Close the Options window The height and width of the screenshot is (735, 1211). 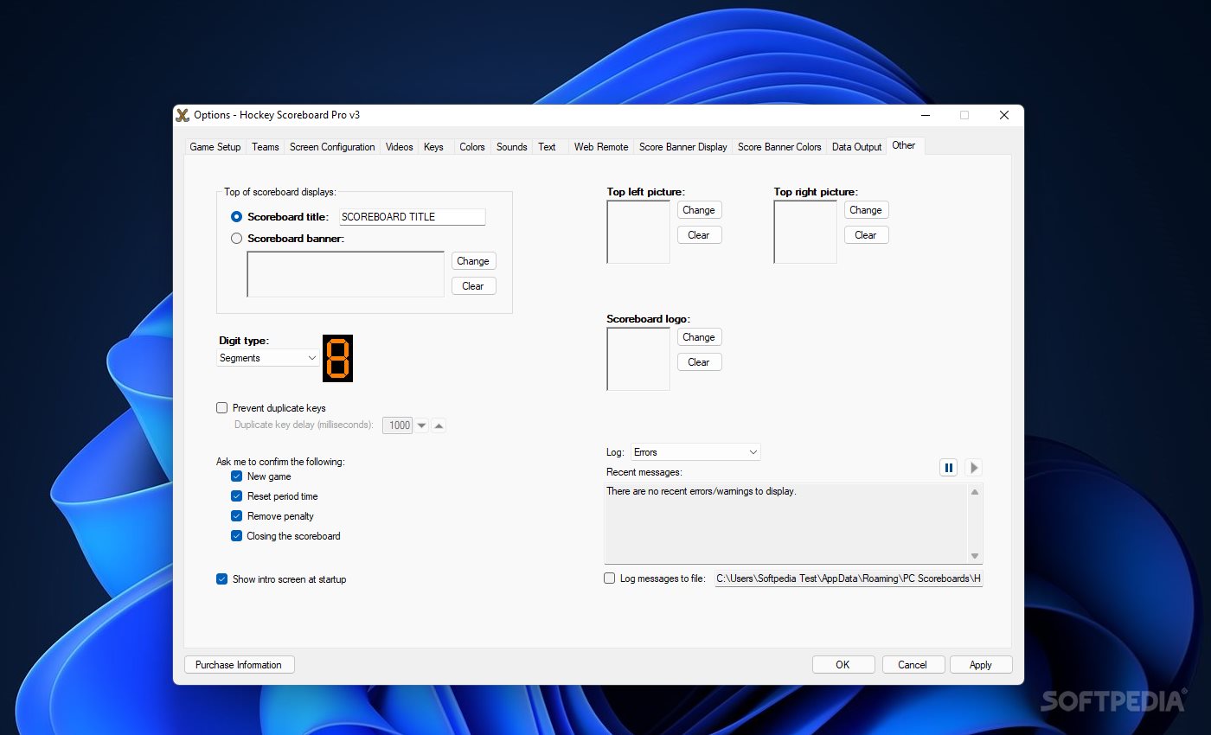point(1004,115)
